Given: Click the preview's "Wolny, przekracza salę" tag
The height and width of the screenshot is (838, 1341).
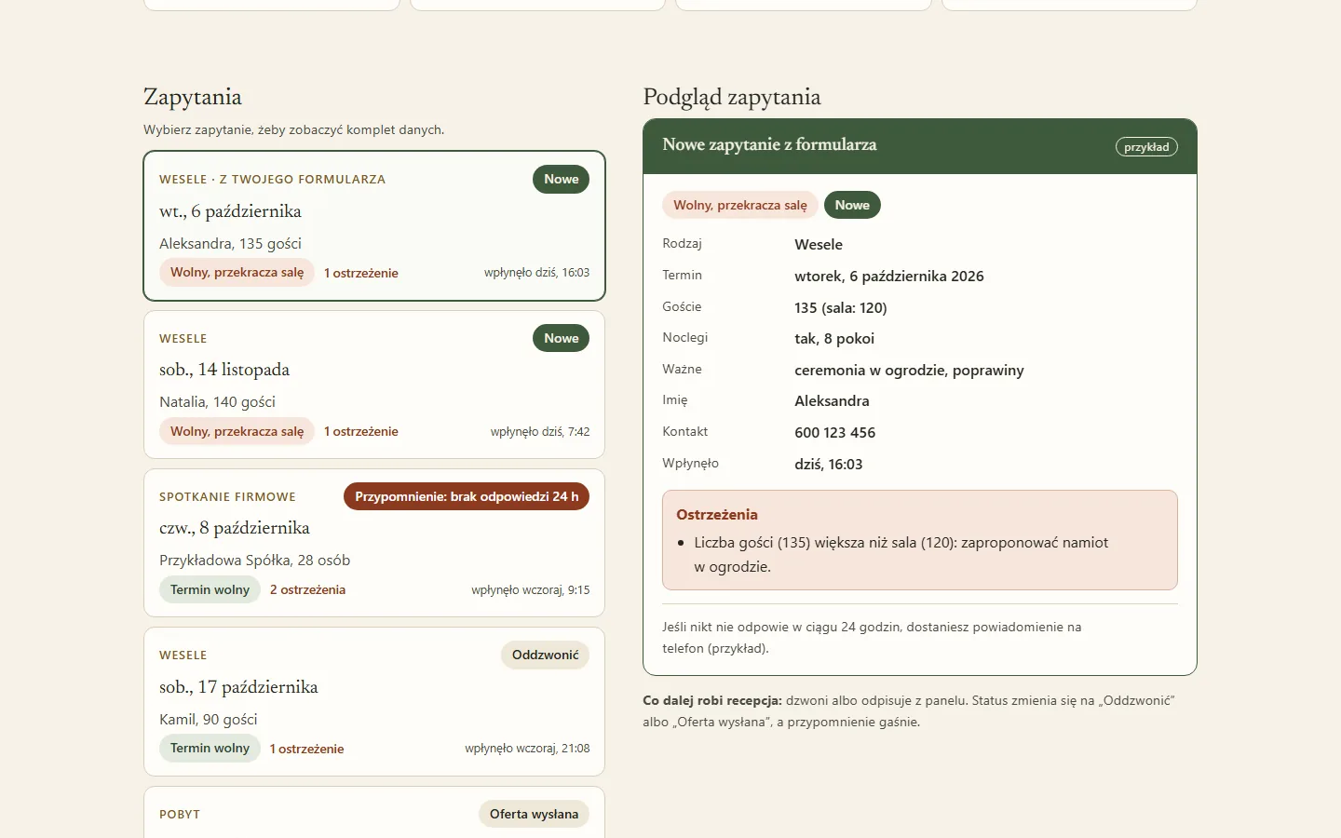Looking at the screenshot, I should [x=740, y=205].
